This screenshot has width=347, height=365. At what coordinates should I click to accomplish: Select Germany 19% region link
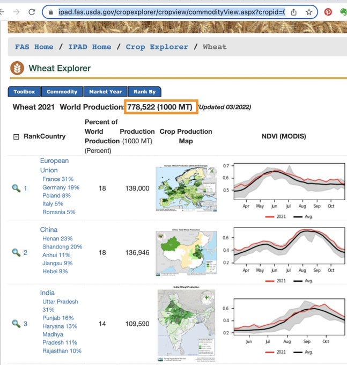point(61,187)
